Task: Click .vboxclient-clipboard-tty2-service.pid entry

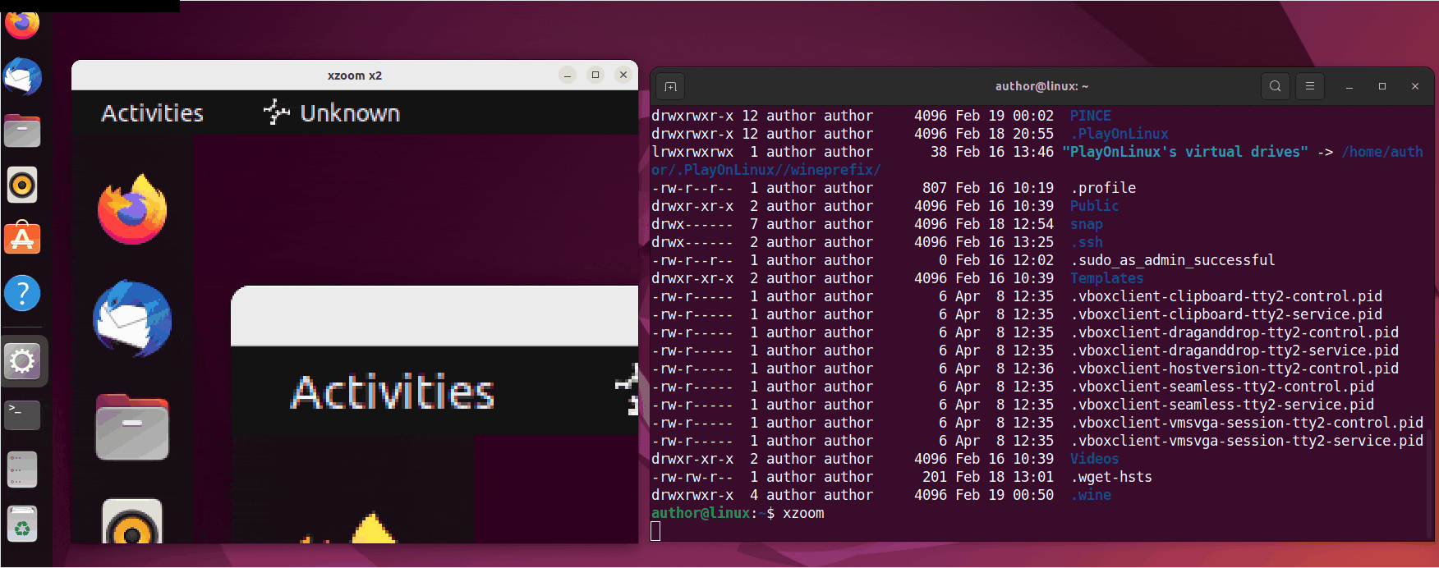Action: [x=1226, y=314]
